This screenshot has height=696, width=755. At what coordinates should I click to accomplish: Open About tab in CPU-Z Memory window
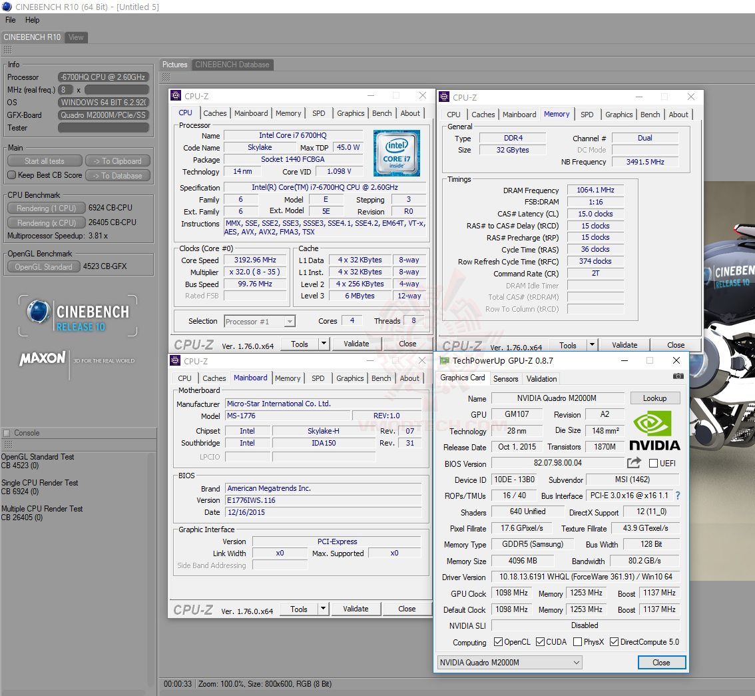coord(678,115)
